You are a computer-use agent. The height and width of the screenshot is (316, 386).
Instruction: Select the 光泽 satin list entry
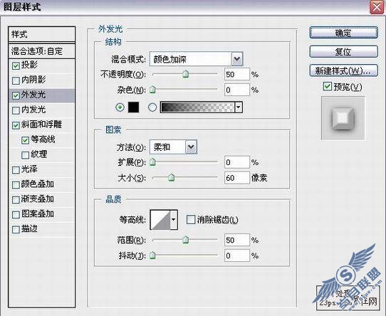pyautogui.click(x=41, y=169)
